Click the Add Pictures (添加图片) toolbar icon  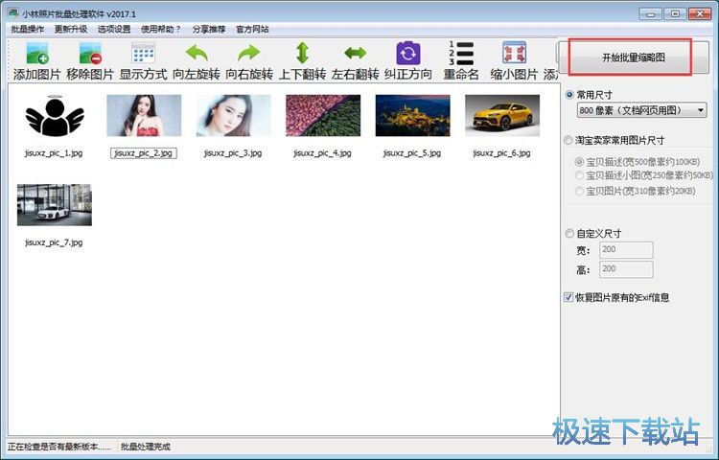[x=37, y=53]
